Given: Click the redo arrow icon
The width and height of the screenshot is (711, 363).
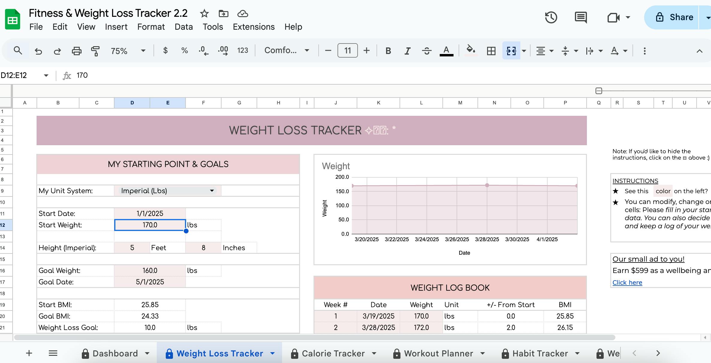Looking at the screenshot, I should (x=57, y=51).
